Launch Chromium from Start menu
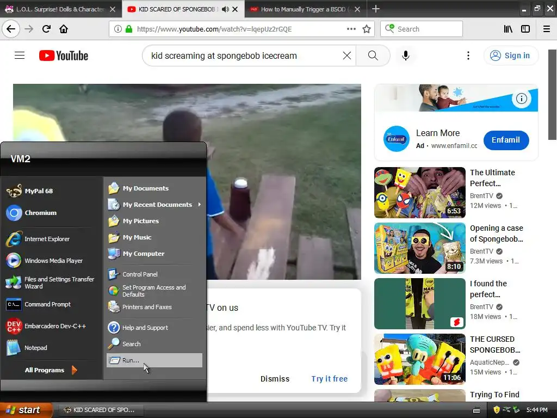The image size is (557, 418). pos(31,213)
